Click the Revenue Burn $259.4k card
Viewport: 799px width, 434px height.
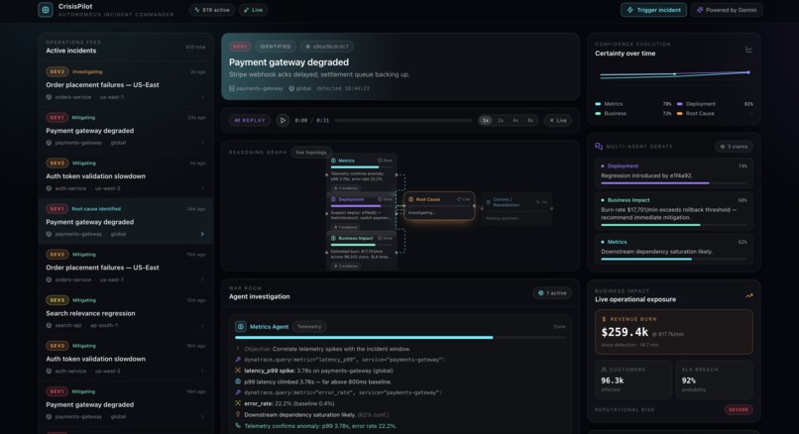tap(674, 332)
